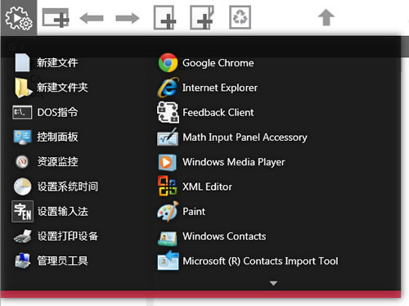
Task: Launch Windows Media Player text entry
Action: (234, 162)
